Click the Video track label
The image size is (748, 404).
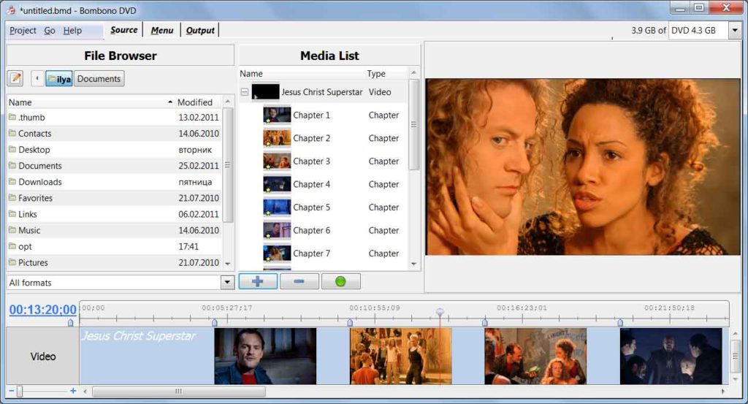click(43, 357)
